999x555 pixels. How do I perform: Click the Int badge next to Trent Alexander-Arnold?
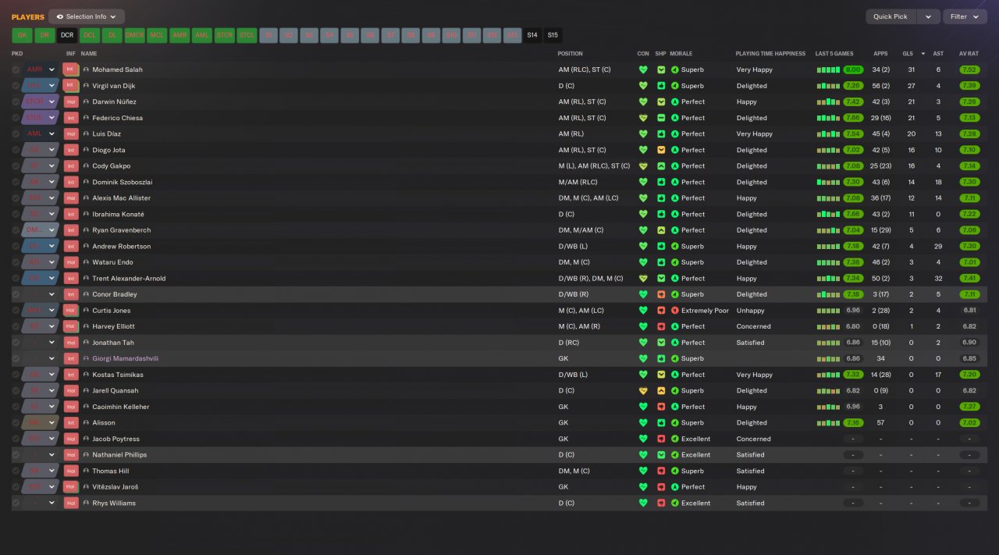(71, 278)
